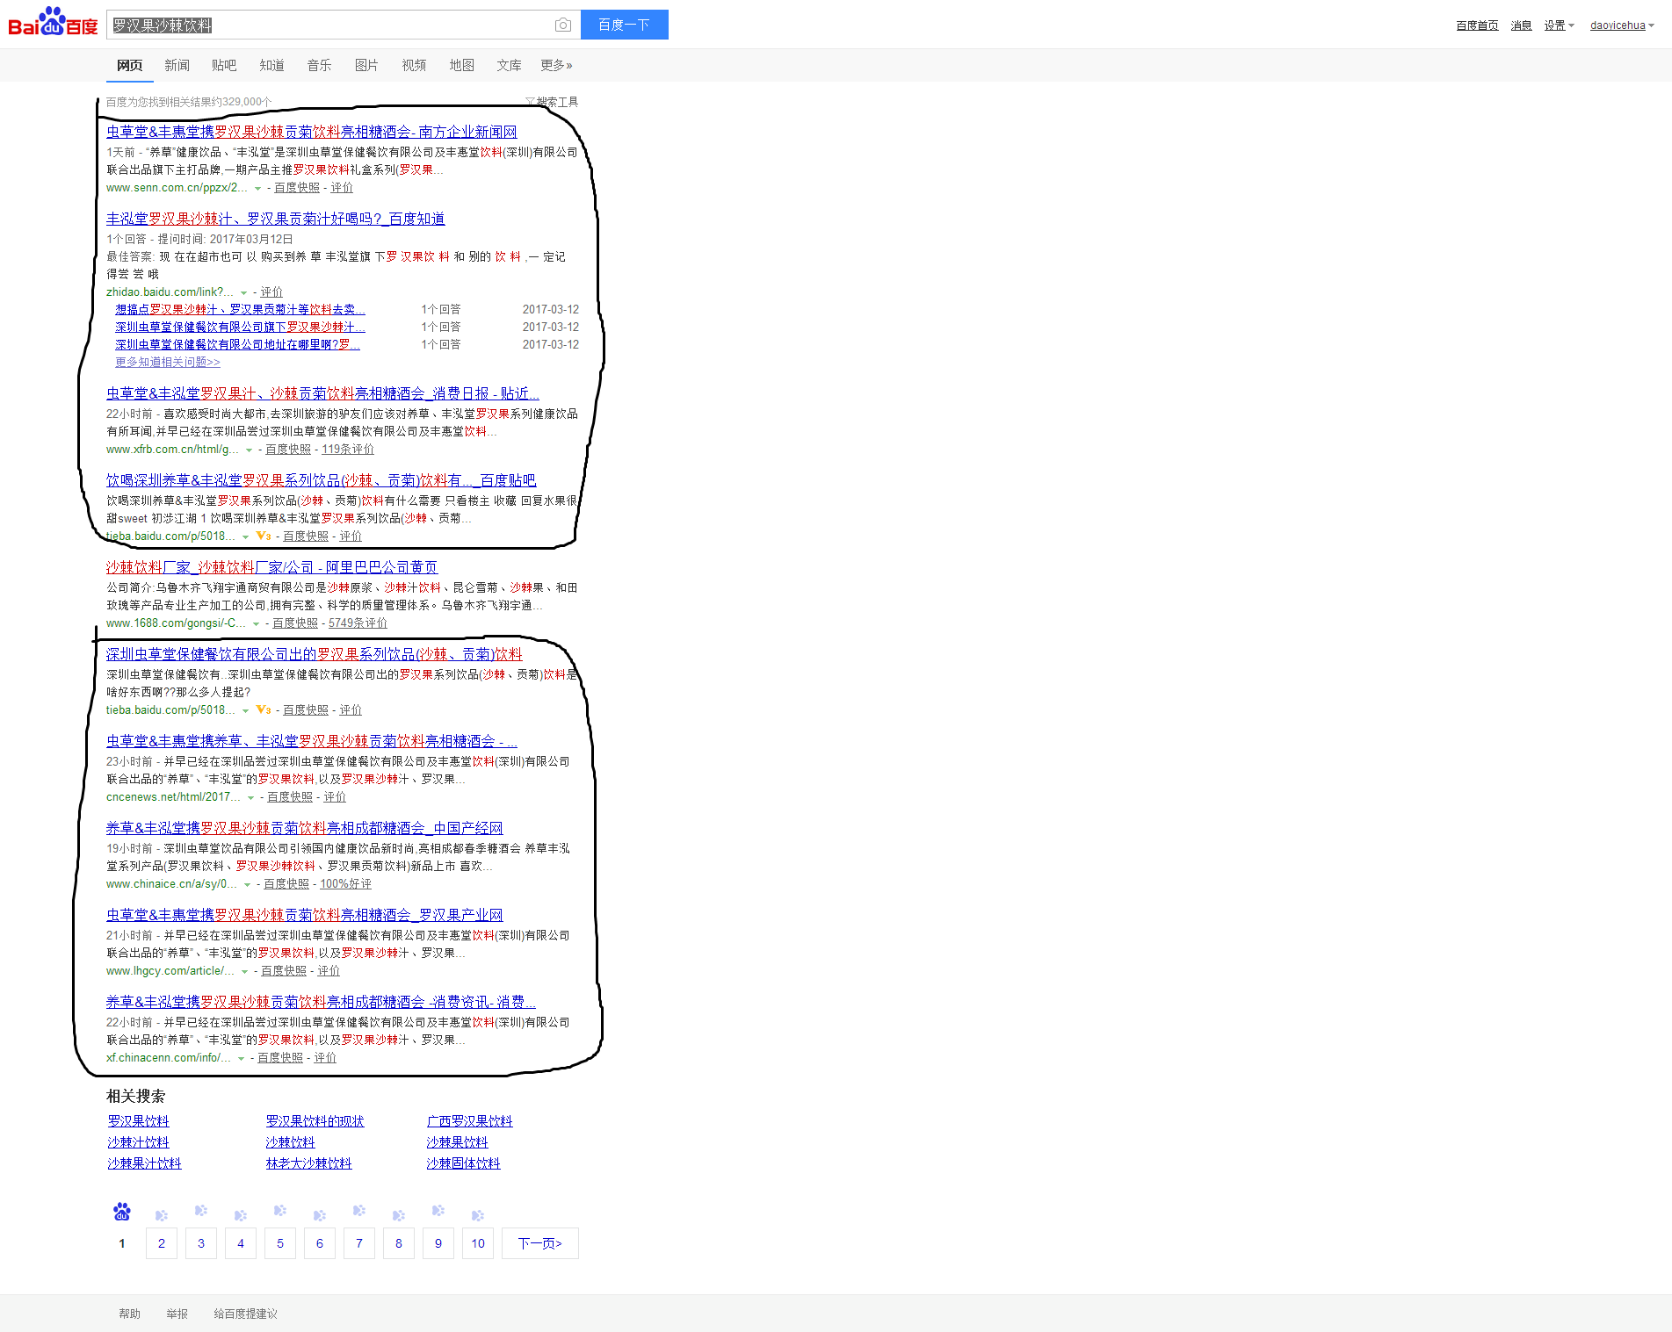Expand dropdown arrow next to xf.chinacenn.com URL
The height and width of the screenshot is (1332, 1672).
click(x=241, y=1059)
